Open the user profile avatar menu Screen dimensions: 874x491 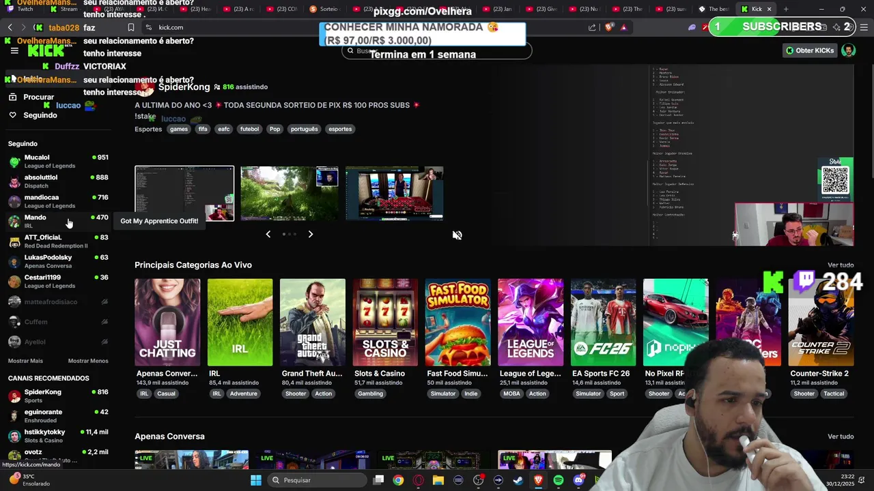pyautogui.click(x=848, y=50)
